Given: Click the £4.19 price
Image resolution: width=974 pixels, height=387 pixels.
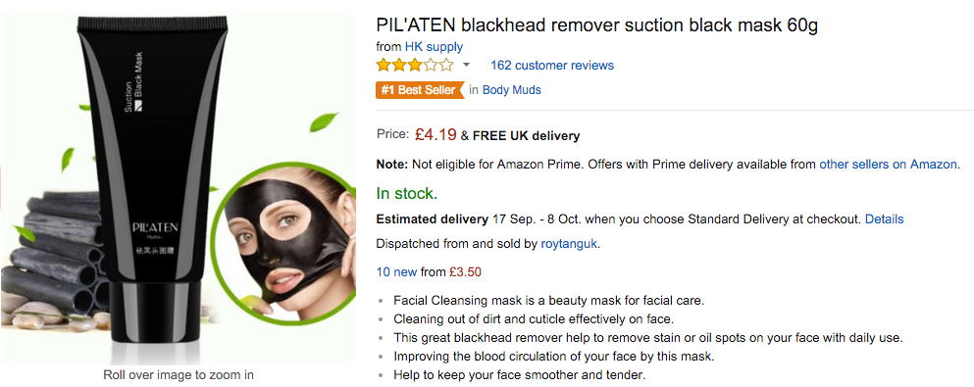Looking at the screenshot, I should click(x=436, y=134).
